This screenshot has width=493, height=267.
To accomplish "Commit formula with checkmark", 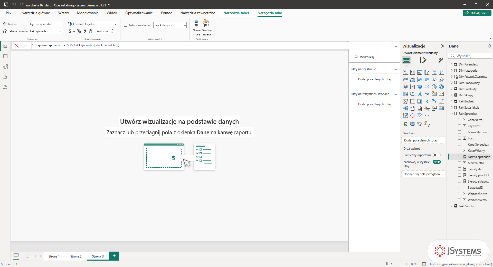I will point(24,45).
